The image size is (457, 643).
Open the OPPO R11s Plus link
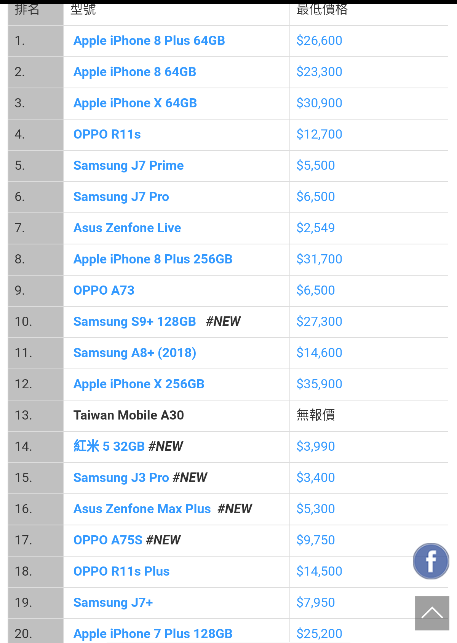121,571
